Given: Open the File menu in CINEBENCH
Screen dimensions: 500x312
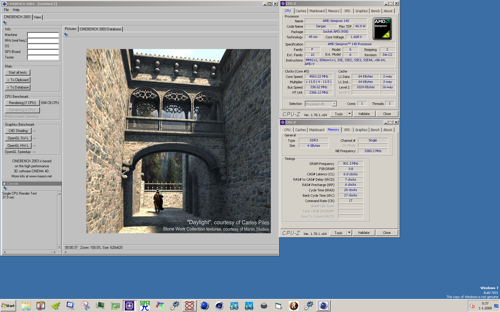Looking at the screenshot, I should pos(6,10).
